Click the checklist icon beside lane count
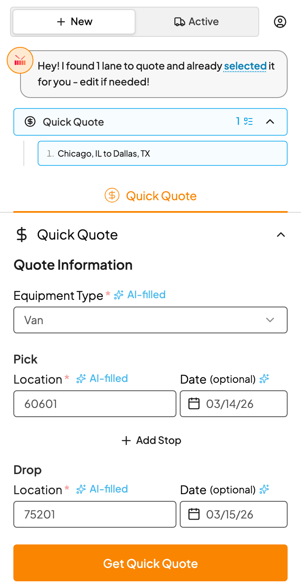This screenshot has width=301, height=588. [x=249, y=121]
